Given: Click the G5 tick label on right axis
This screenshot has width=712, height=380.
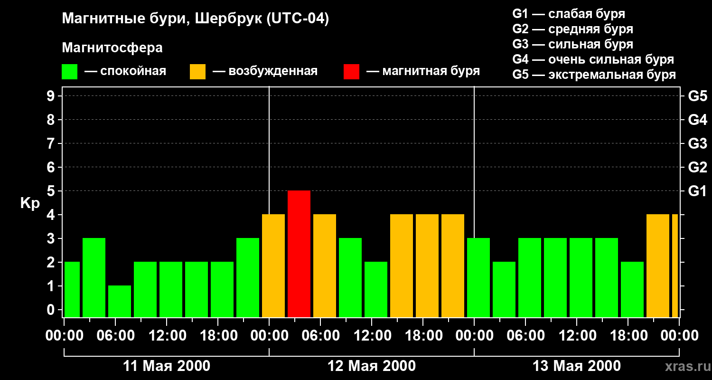Looking at the screenshot, I should tap(697, 96).
